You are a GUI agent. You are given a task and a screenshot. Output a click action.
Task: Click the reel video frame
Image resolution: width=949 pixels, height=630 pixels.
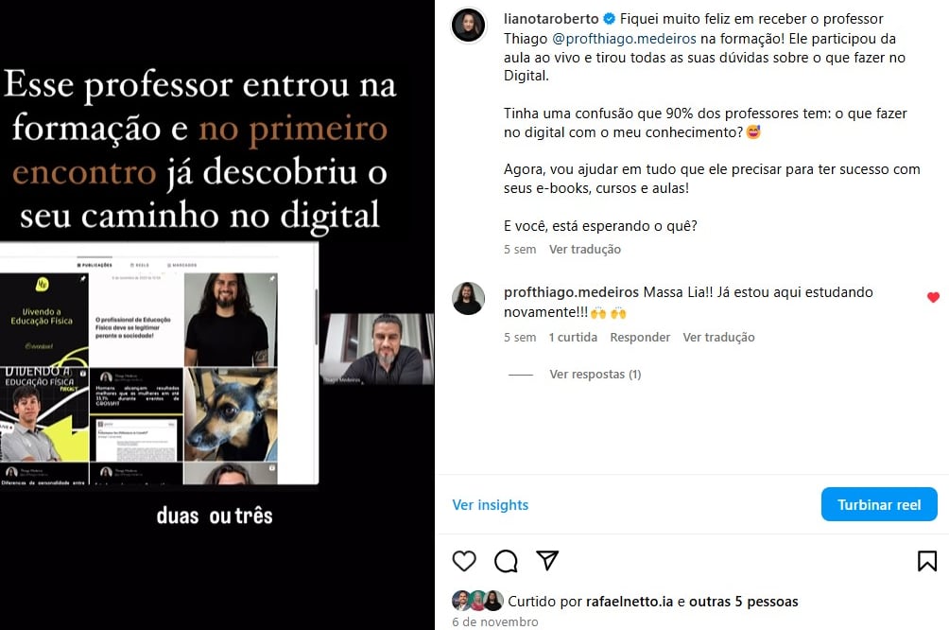tap(217, 315)
